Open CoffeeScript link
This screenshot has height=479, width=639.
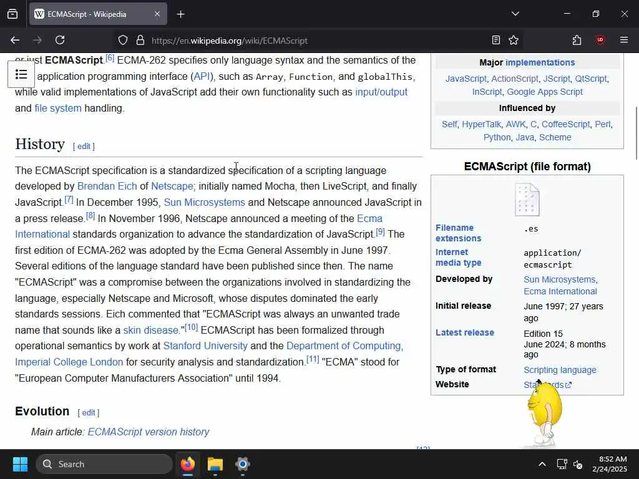(x=565, y=124)
